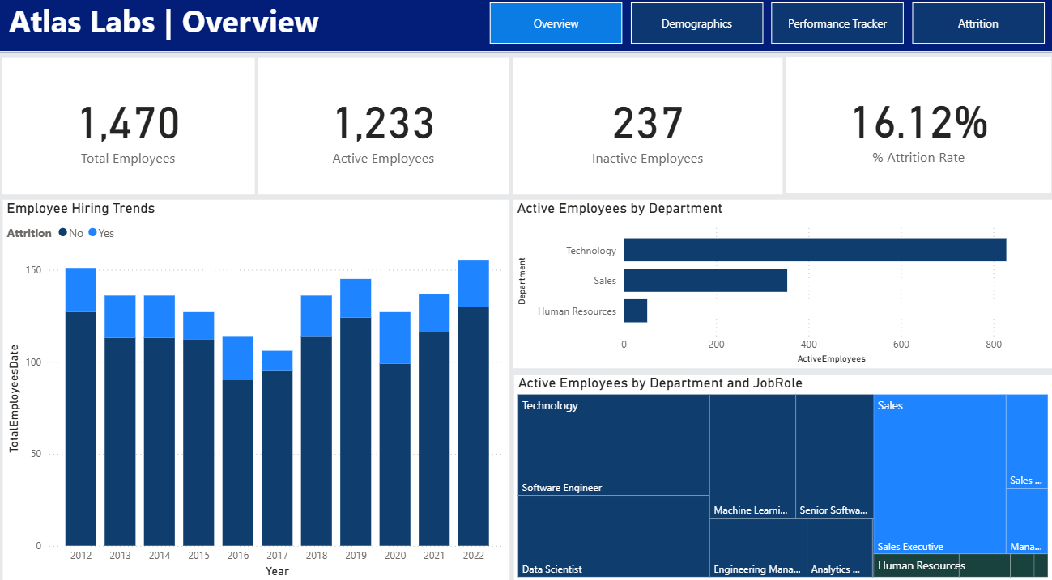Open the Performance Tracker page
This screenshot has width=1052, height=580.
[837, 23]
